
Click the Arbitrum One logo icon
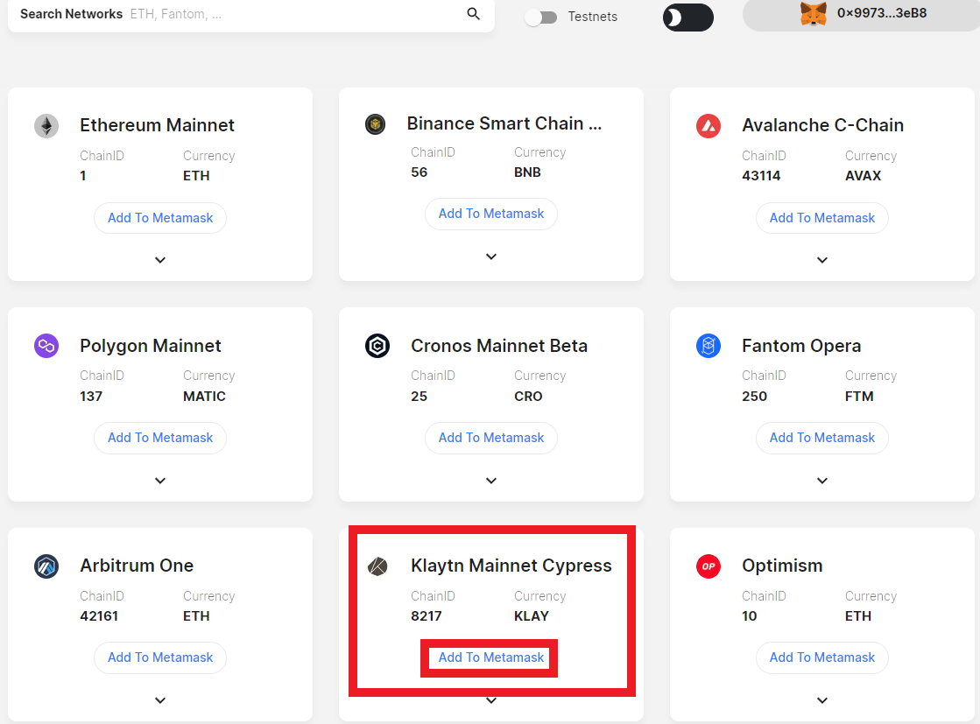pyautogui.click(x=46, y=566)
